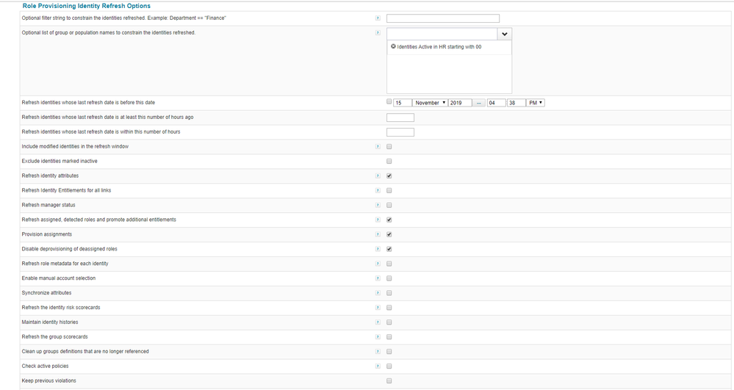734x390 pixels.
Task: Open the November month dropdown
Action: pyautogui.click(x=430, y=103)
